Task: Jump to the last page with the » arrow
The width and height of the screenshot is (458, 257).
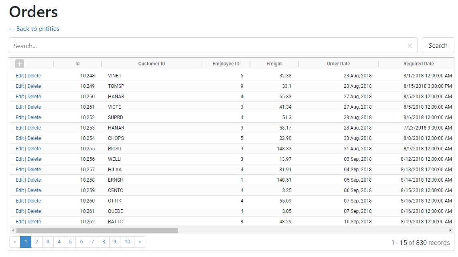Action: click(x=140, y=242)
